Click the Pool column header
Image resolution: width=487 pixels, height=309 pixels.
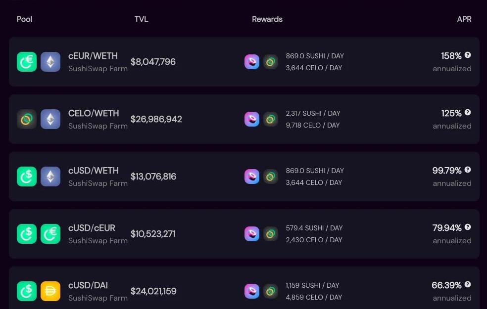pos(25,19)
